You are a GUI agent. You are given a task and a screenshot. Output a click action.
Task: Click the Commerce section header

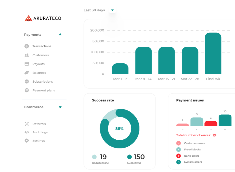click(x=34, y=107)
